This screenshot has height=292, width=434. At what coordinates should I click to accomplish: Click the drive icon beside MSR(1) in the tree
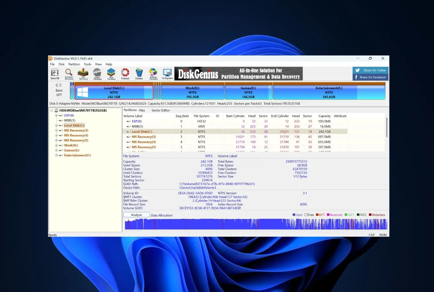[61, 120]
